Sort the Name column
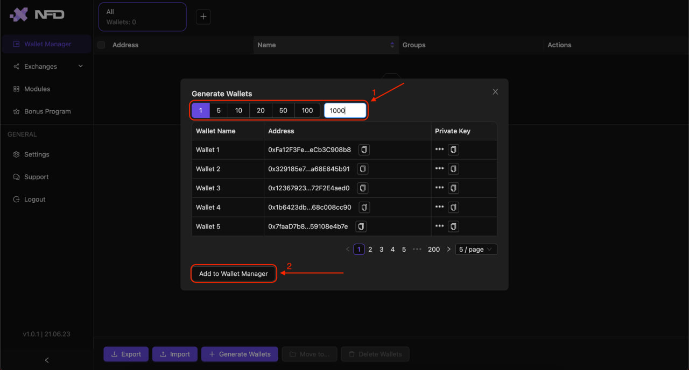 coord(392,45)
